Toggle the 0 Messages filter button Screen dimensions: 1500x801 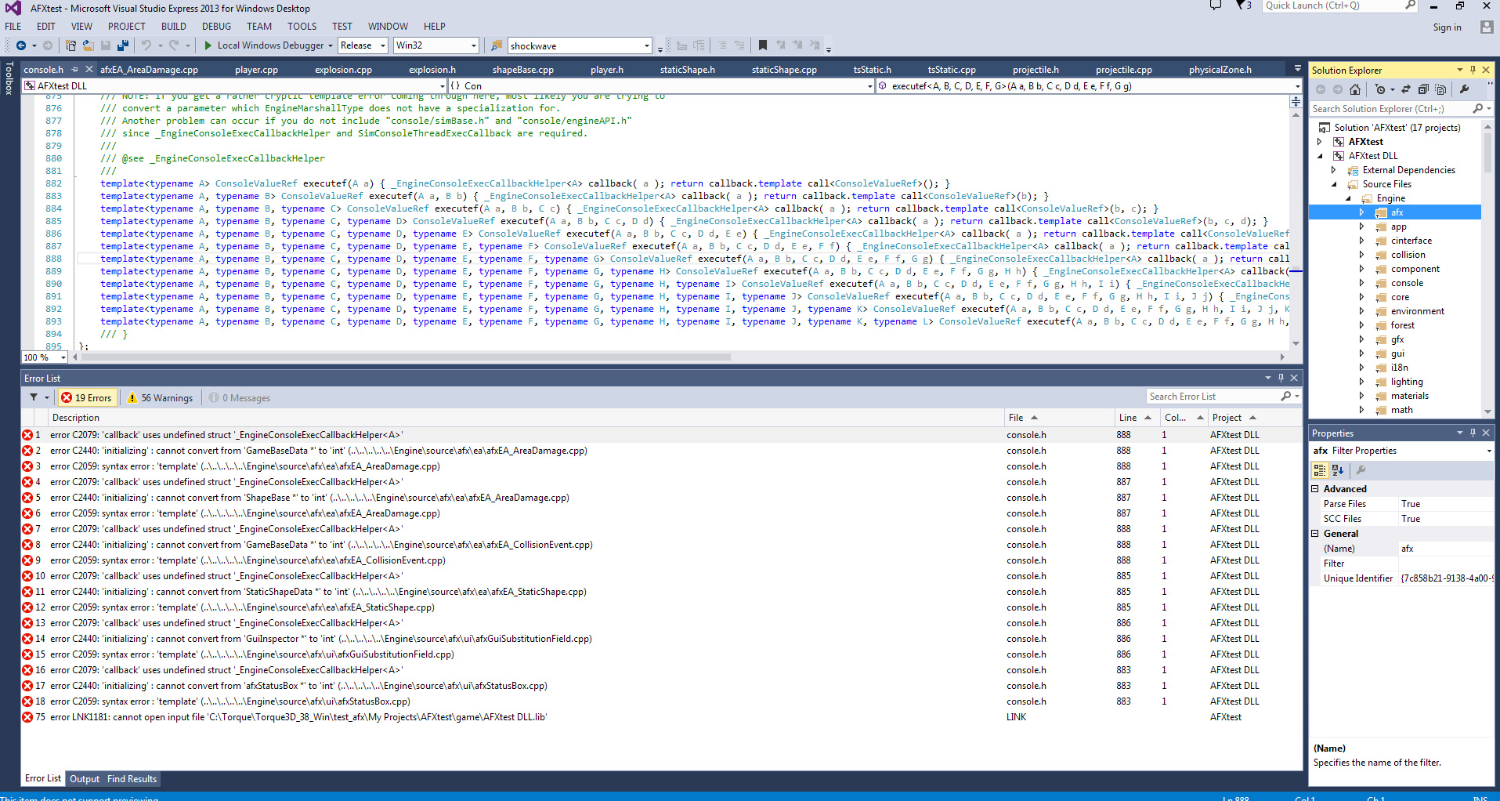pos(240,397)
